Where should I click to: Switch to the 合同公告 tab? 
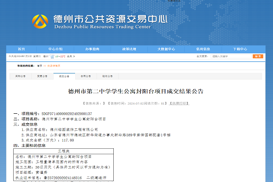click(x=86, y=76)
